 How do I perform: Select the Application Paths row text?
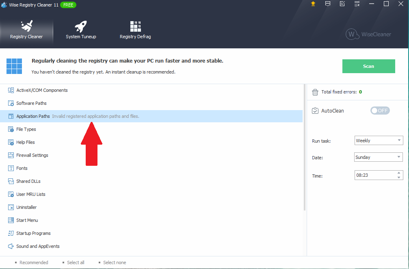coord(33,116)
